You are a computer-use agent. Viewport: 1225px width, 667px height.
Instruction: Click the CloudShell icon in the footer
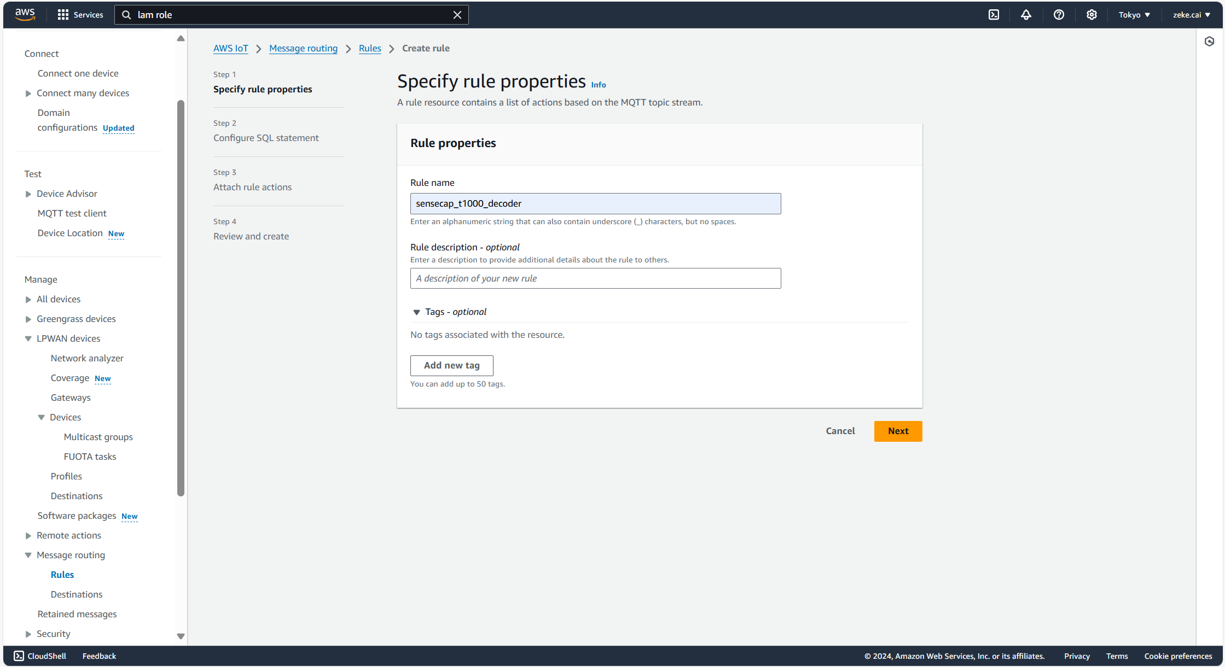pyautogui.click(x=19, y=656)
